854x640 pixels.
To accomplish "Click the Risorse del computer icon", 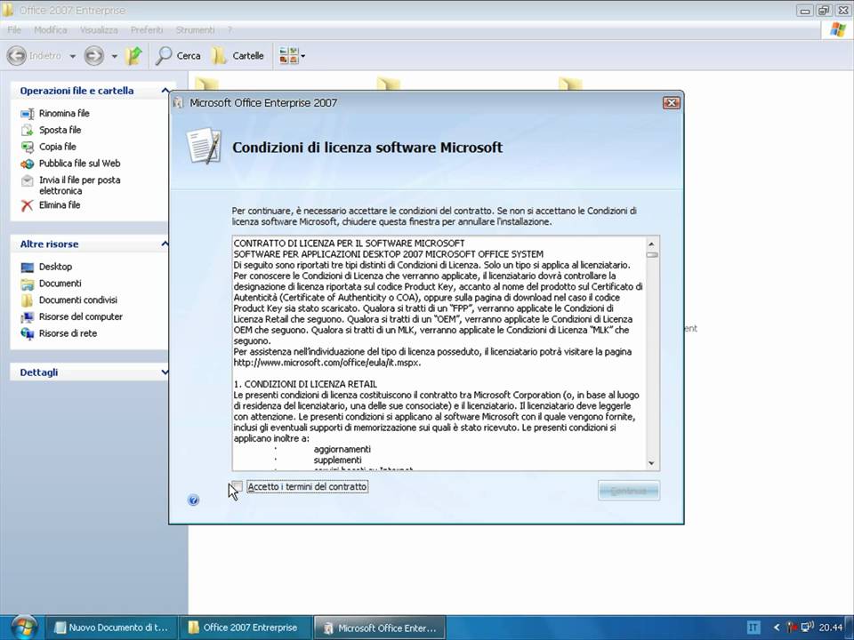I will 28,318.
